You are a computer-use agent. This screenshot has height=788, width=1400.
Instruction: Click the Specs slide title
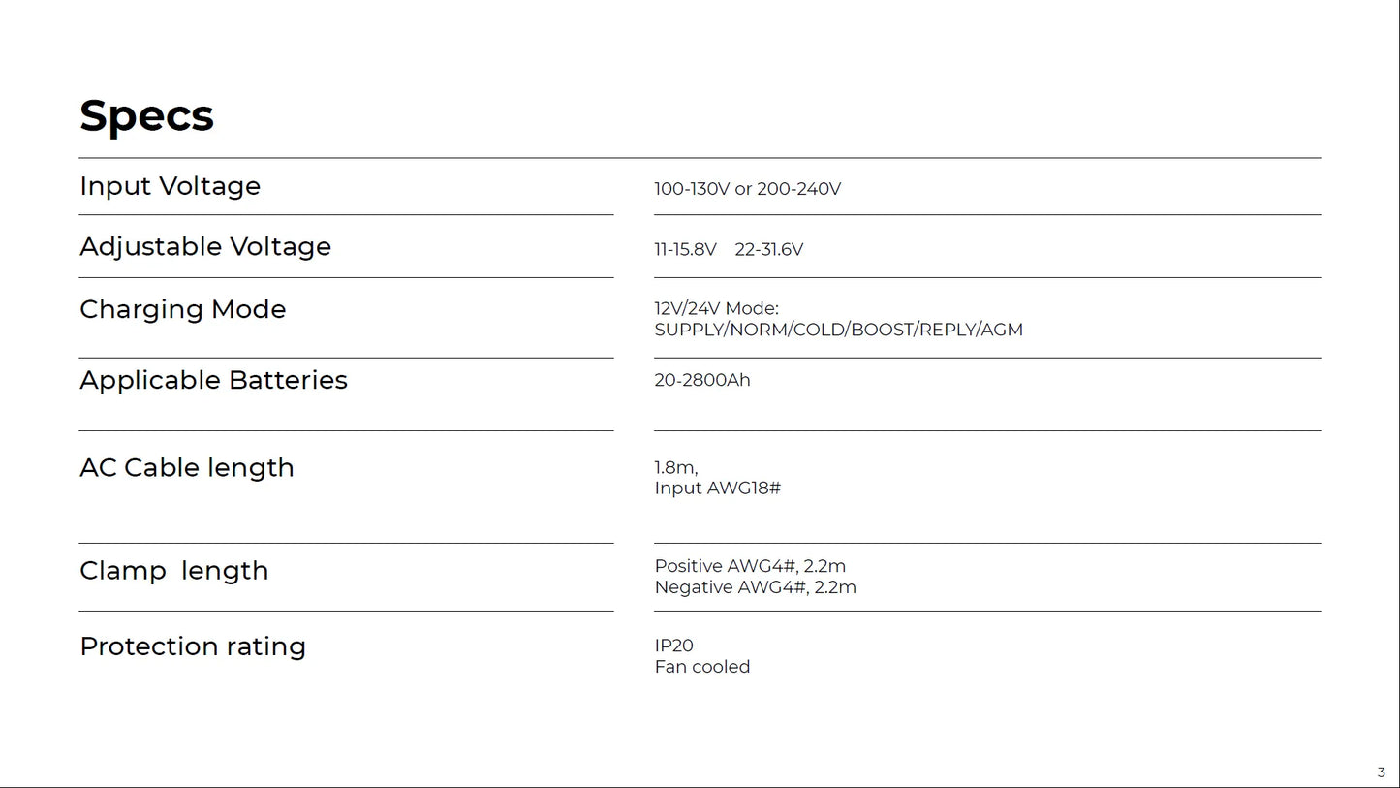(x=146, y=116)
